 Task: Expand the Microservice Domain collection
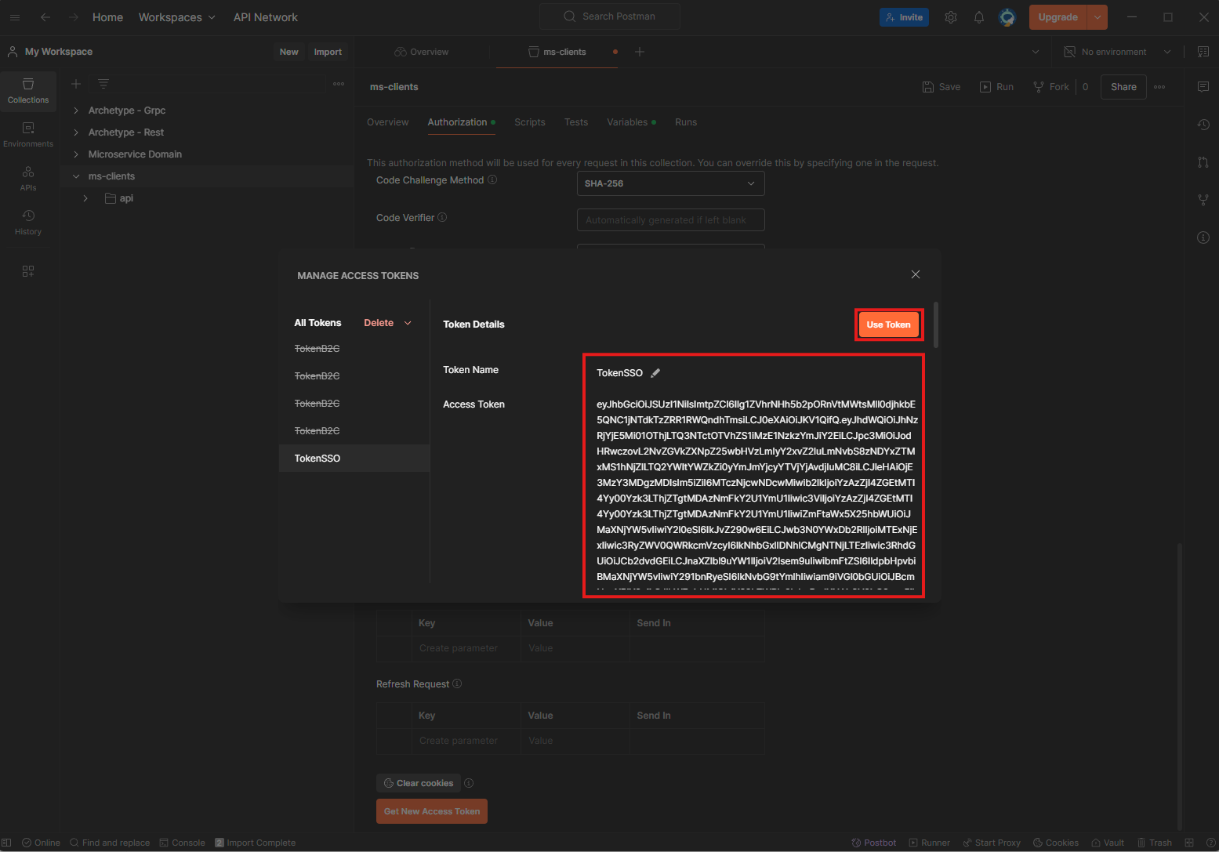76,154
